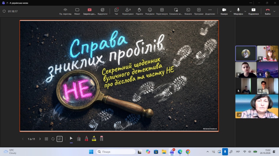Raise hand with the Підняти button
The image size is (279, 156).
[x=139, y=11]
